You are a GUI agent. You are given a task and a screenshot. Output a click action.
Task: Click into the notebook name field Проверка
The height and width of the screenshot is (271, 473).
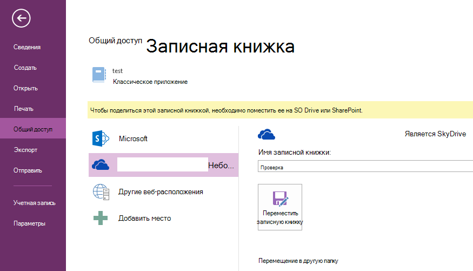365,166
